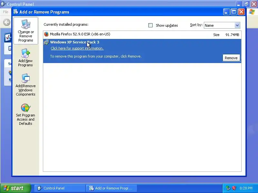This screenshot has height=193, width=258.
Task: Click the 'To remove this program' description text
Action: click(x=96, y=56)
